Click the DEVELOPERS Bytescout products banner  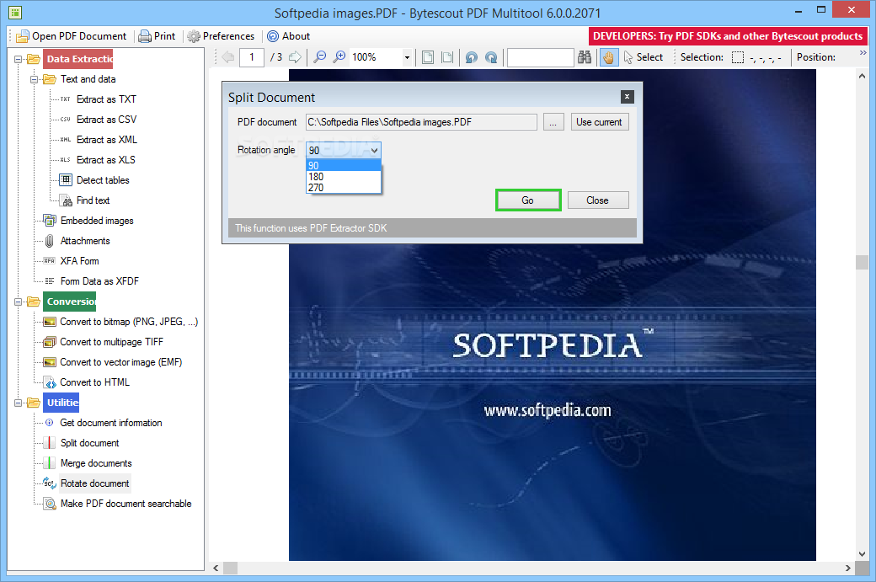click(x=728, y=36)
